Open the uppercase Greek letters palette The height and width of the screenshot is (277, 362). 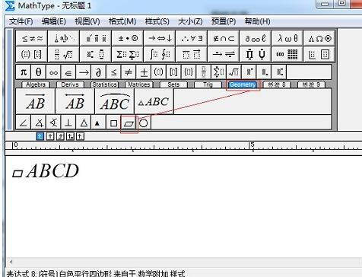319,38
